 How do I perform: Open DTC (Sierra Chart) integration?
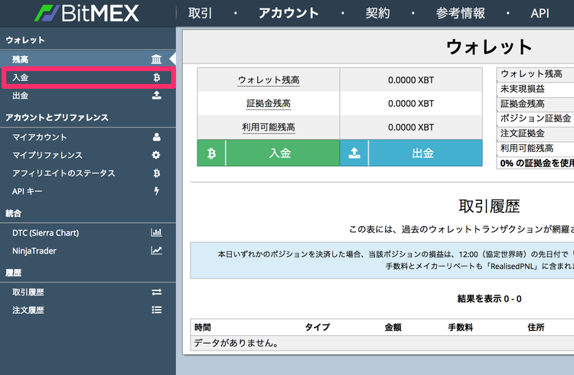click(88, 233)
